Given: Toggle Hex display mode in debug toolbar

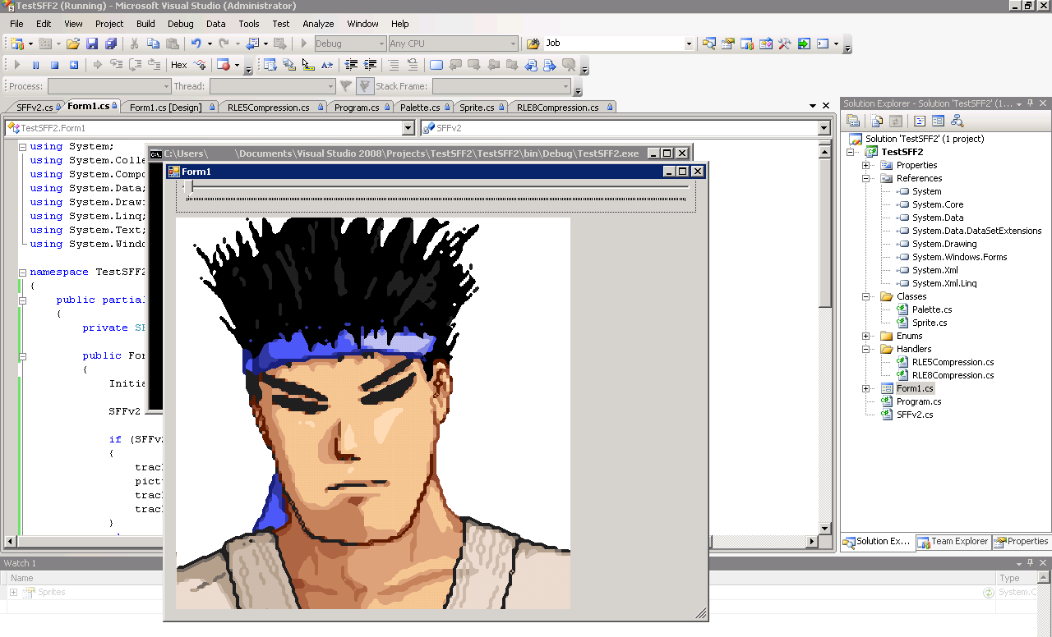Looking at the screenshot, I should pyautogui.click(x=178, y=65).
